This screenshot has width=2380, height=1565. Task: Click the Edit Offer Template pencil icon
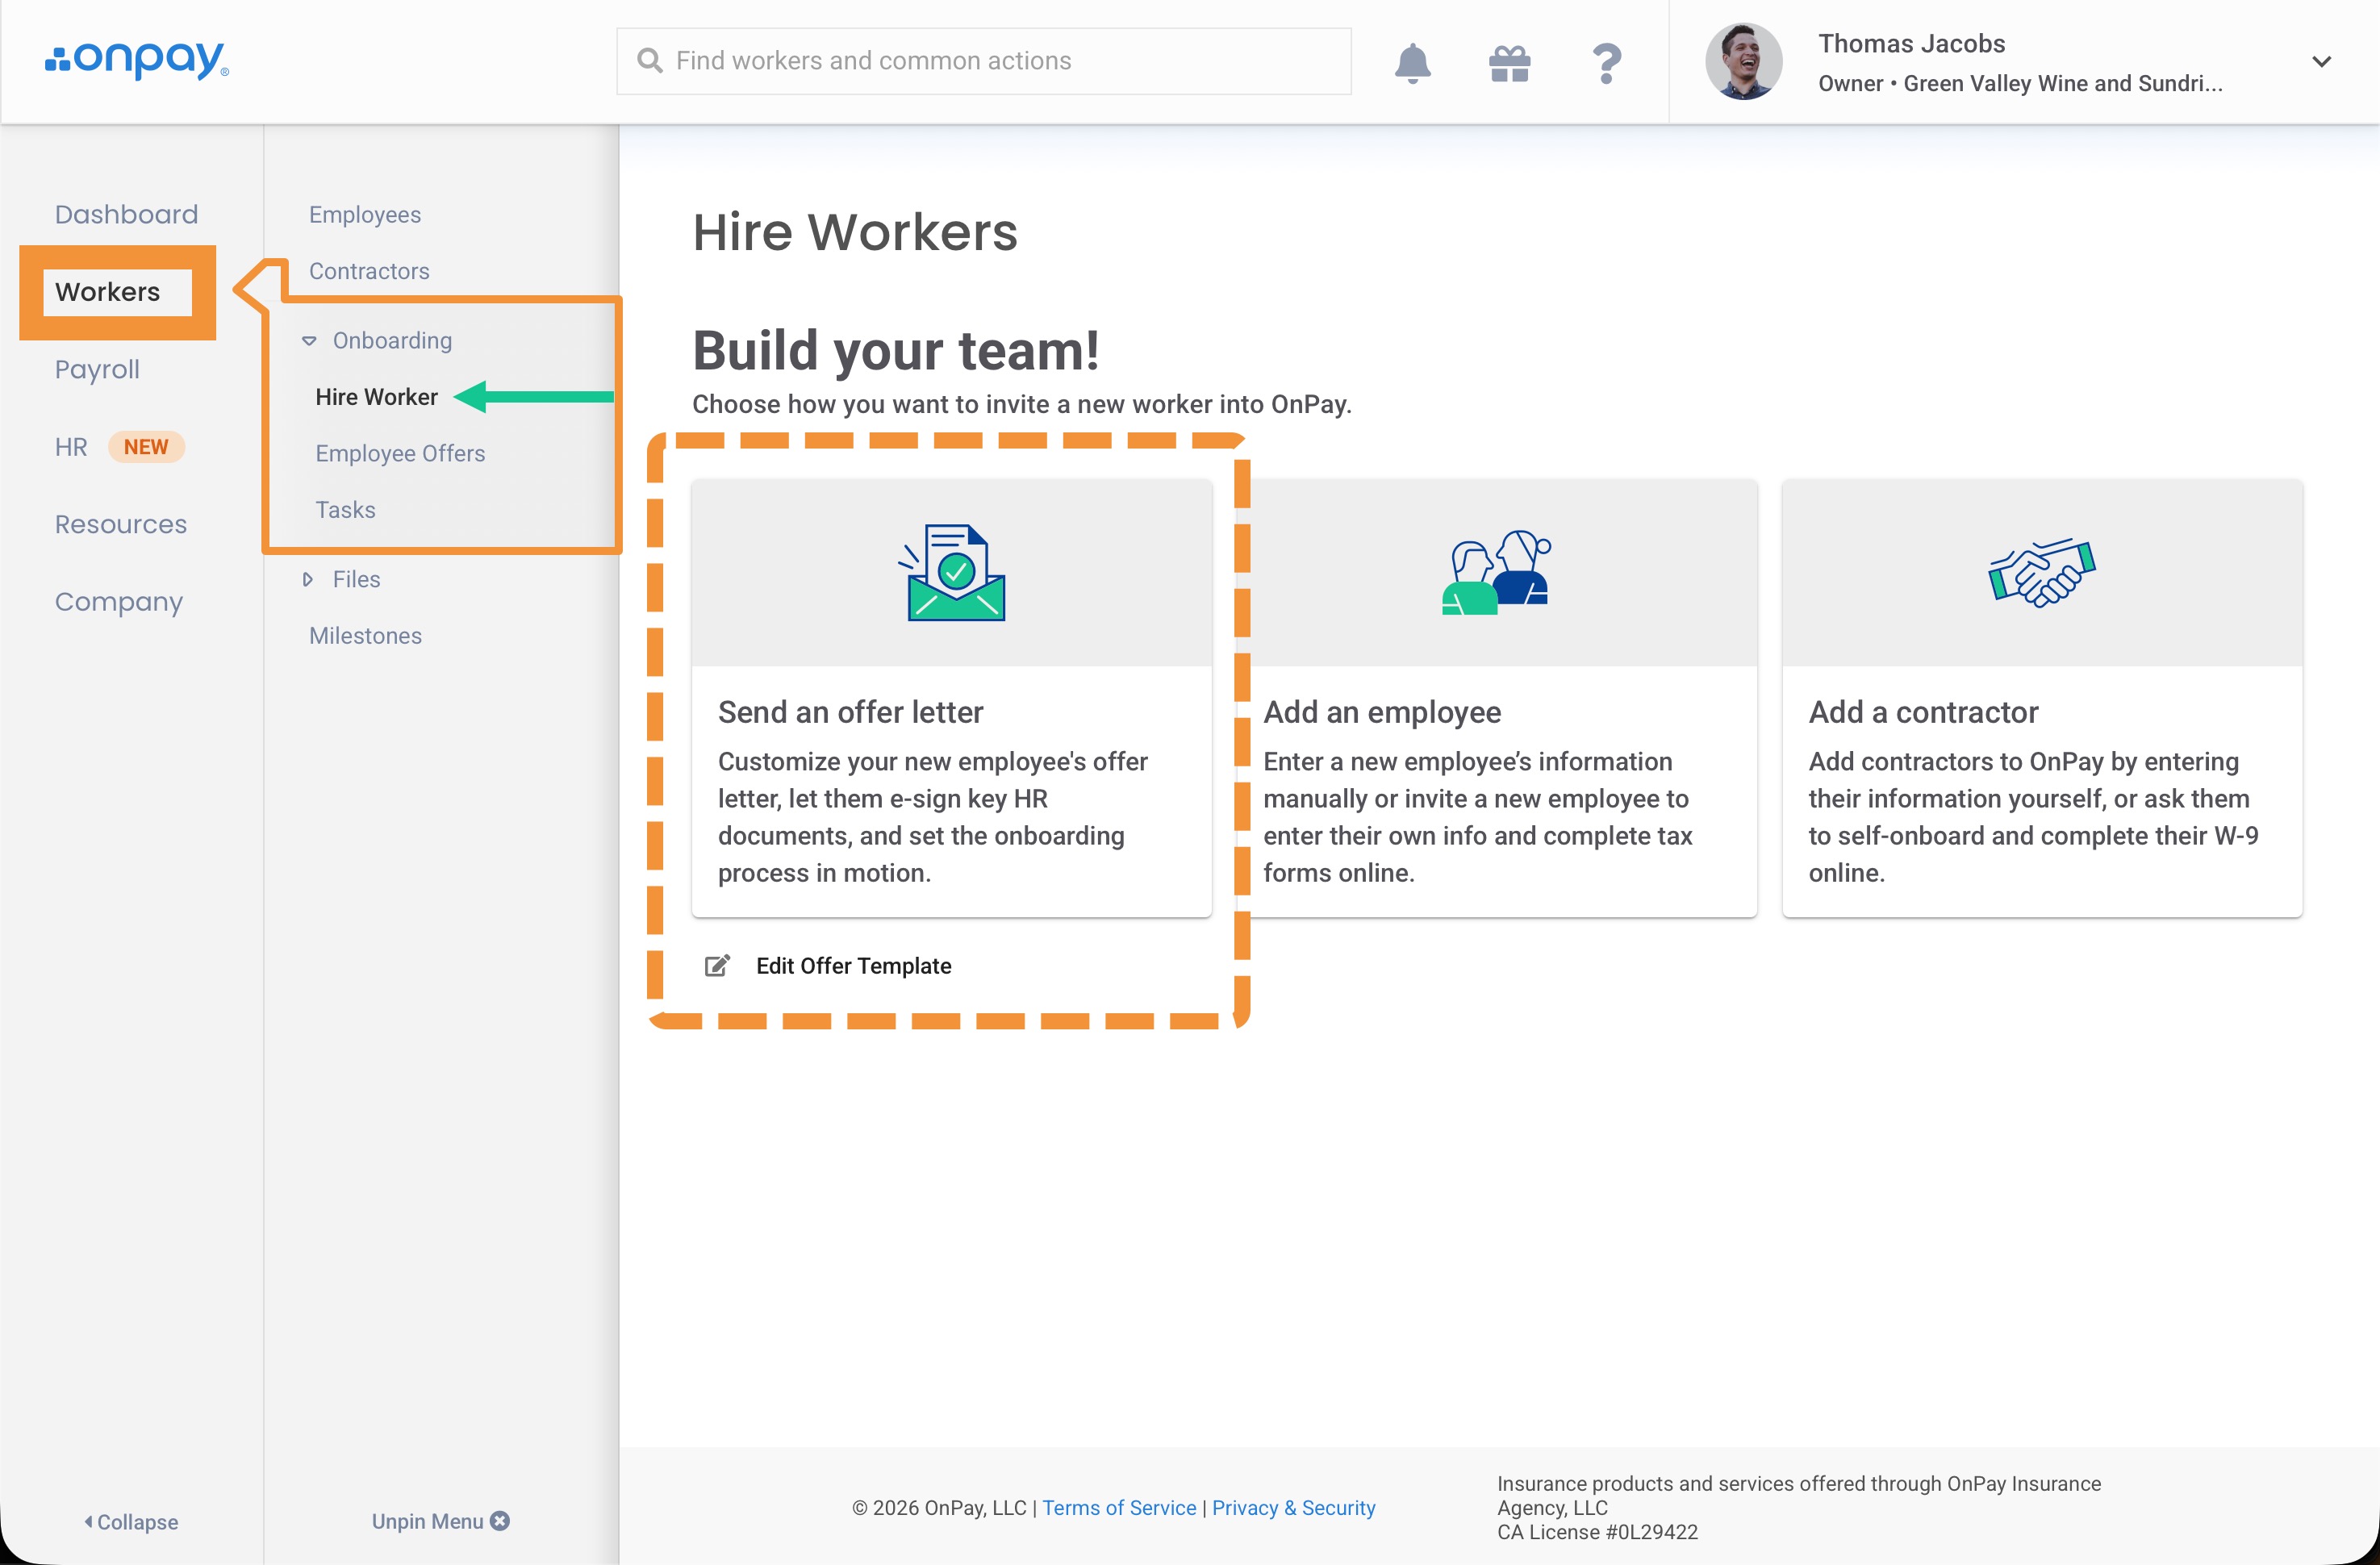click(x=717, y=965)
